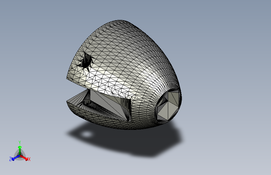
Task: Click the blue Z axis of the orientation triad
Action: 16,158
